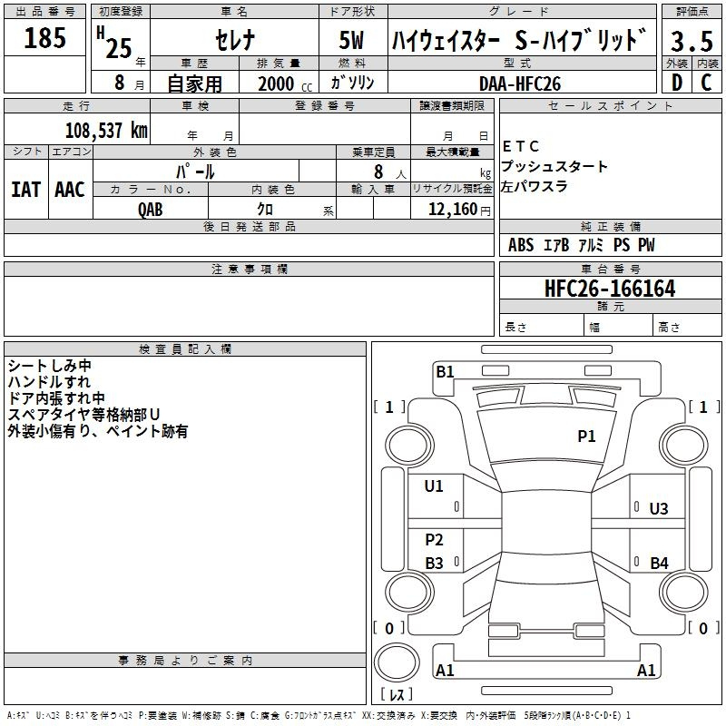The width and height of the screenshot is (726, 726).
Task: Click inspector note ハンドルすれ
Action: point(49,381)
